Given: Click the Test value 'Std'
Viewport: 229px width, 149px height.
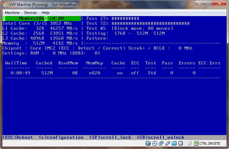Looking at the screenshot, I should tap(152, 73).
